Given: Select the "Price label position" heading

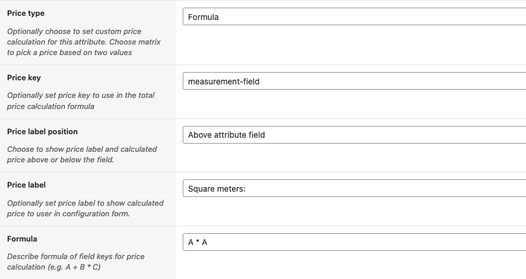Looking at the screenshot, I should [x=42, y=131].
